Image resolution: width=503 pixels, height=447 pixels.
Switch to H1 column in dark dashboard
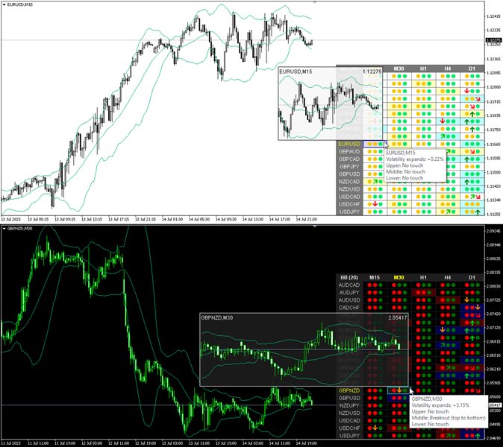coord(423,278)
